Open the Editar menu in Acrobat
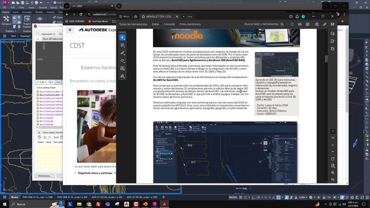This screenshot has width=370, height=208. pos(156,24)
